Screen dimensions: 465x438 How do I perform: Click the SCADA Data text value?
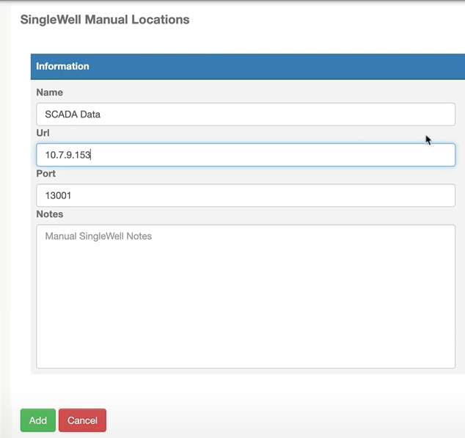[x=73, y=114]
